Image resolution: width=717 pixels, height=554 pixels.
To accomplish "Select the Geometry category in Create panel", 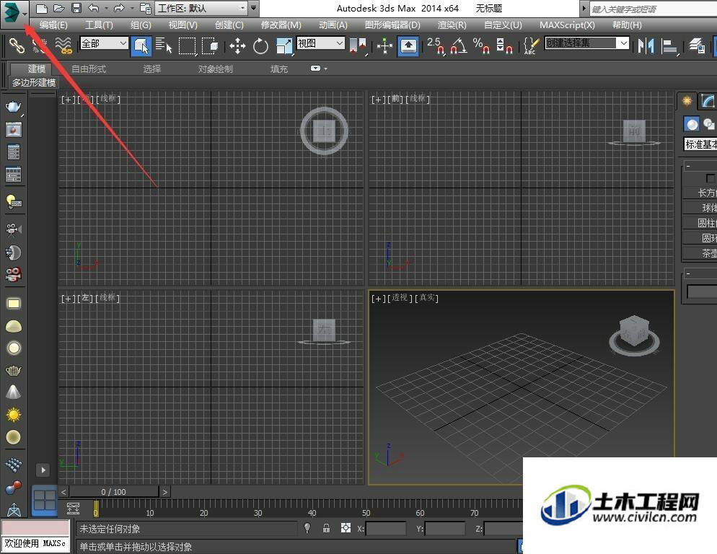I will pos(692,124).
